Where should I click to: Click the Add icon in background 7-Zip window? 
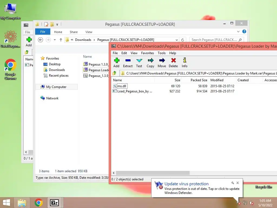pyautogui.click(x=29, y=40)
